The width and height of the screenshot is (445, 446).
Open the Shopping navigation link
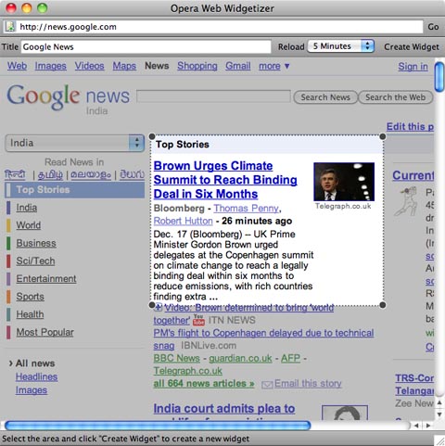(197, 66)
